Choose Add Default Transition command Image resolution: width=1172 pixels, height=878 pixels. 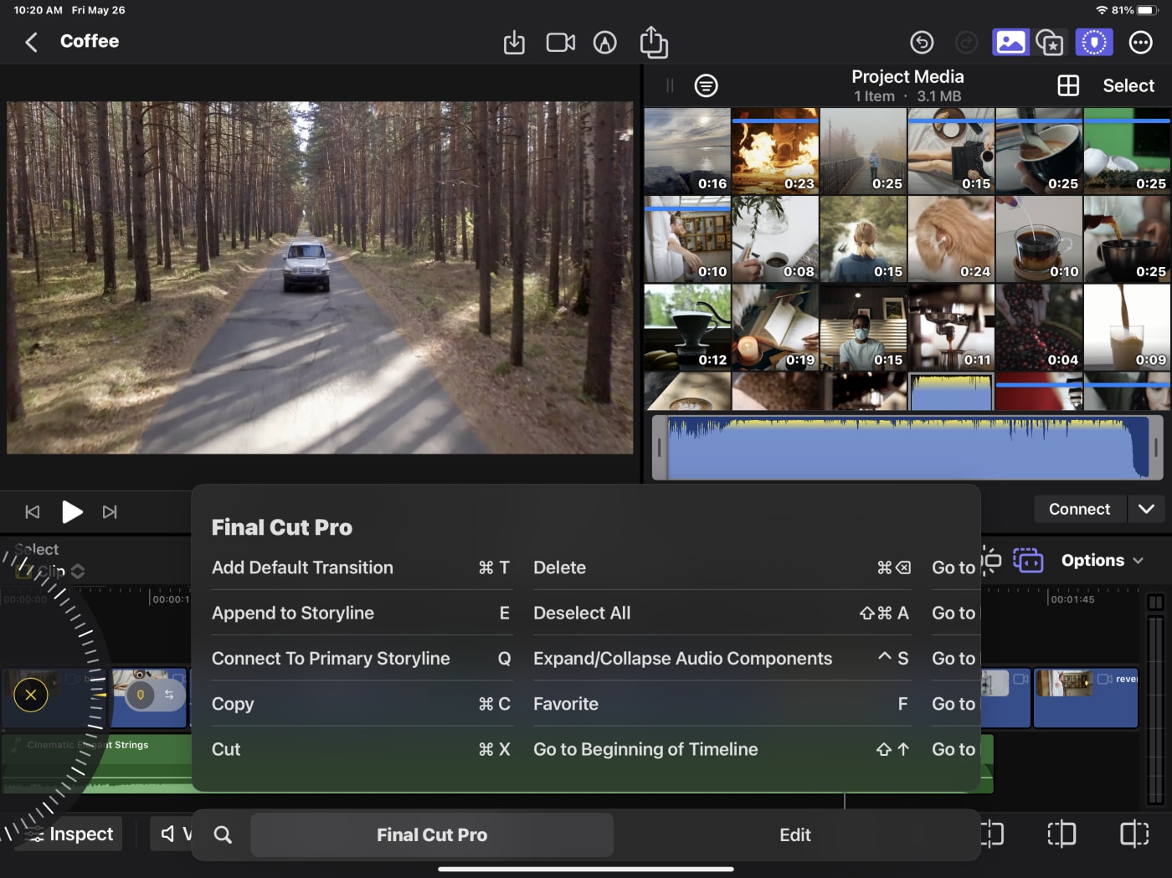[361, 567]
